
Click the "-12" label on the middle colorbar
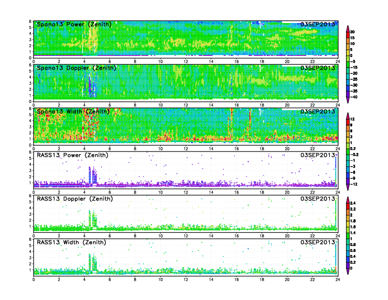[354, 184]
